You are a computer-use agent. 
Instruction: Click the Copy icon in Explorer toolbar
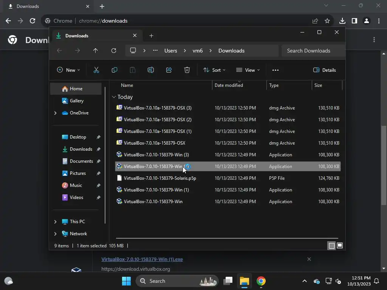[114, 70]
